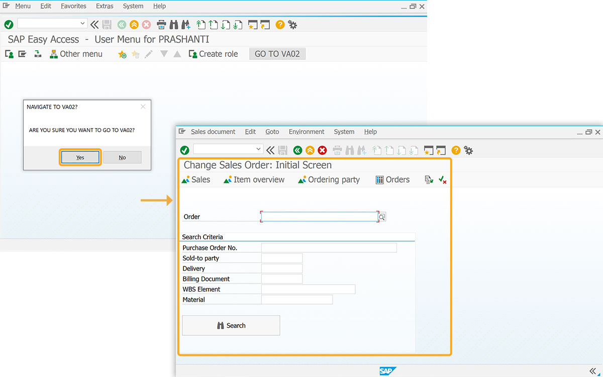Open Environment menu in Sales Order window
Screen dimensions: 603x377
307,132
